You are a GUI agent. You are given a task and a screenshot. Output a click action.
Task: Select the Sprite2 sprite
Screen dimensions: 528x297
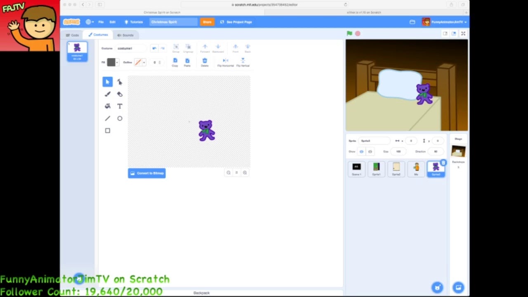click(x=396, y=169)
